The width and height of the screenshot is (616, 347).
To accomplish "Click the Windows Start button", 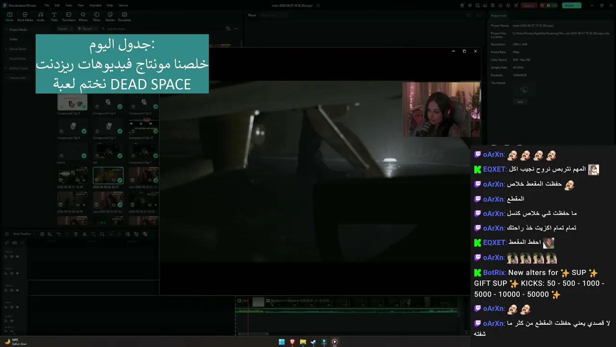I will coord(282,342).
